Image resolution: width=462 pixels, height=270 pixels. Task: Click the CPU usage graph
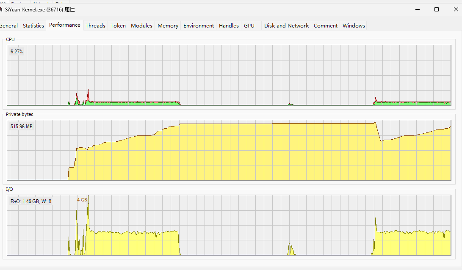click(229, 75)
